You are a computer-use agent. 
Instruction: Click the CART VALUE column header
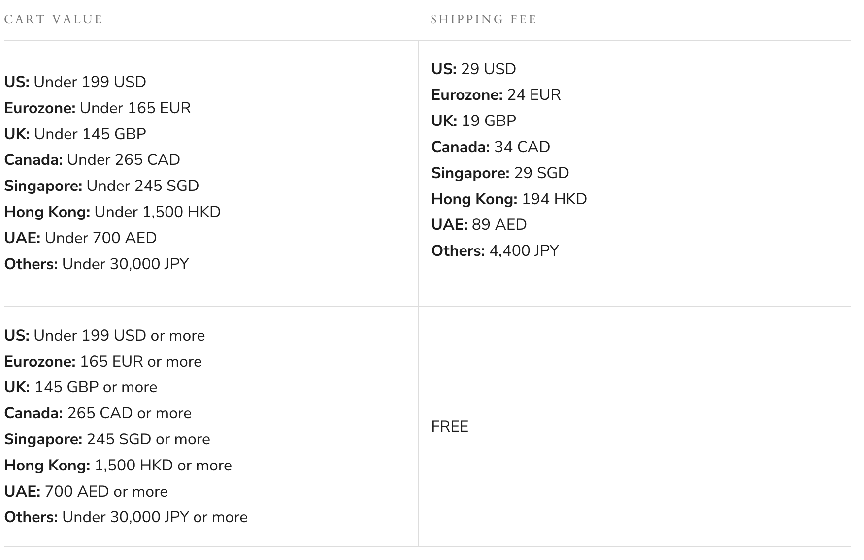[53, 19]
